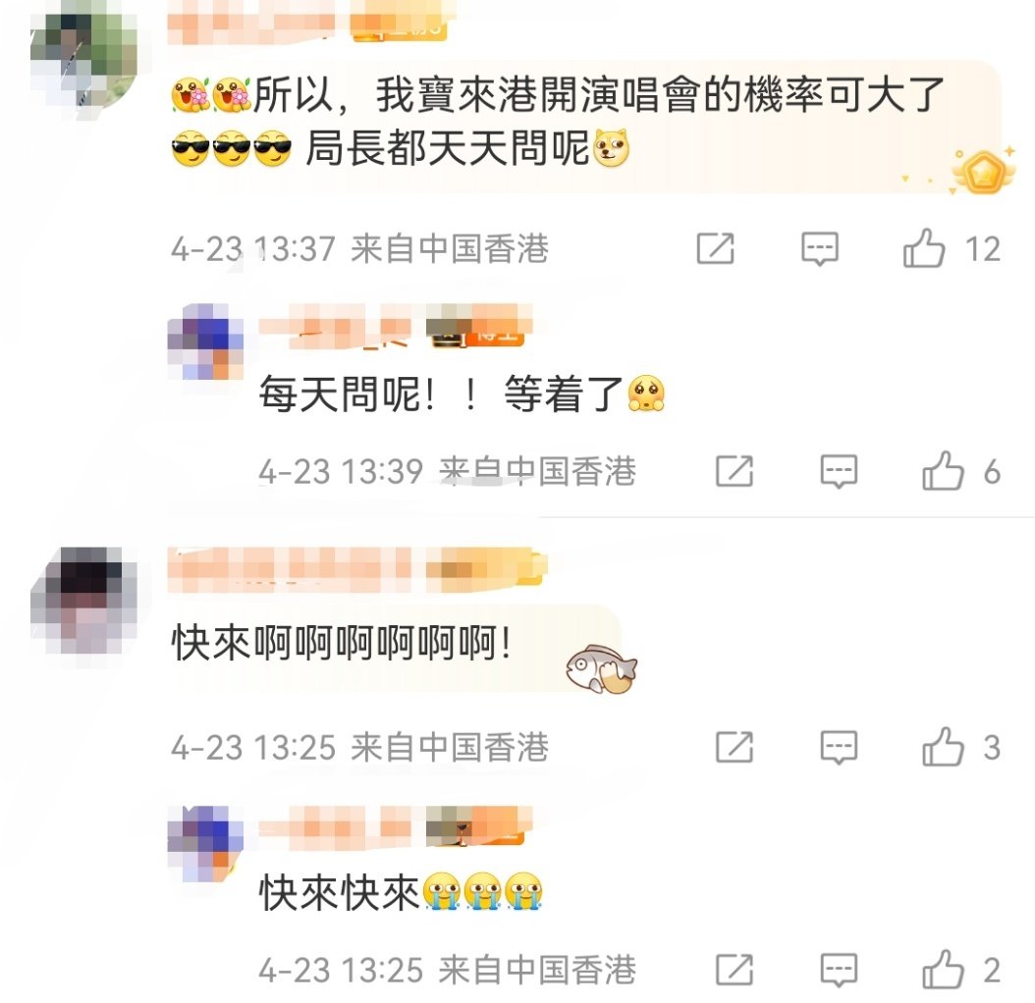
Task: Open avatar beside '快來快來' reply
Action: [205, 843]
